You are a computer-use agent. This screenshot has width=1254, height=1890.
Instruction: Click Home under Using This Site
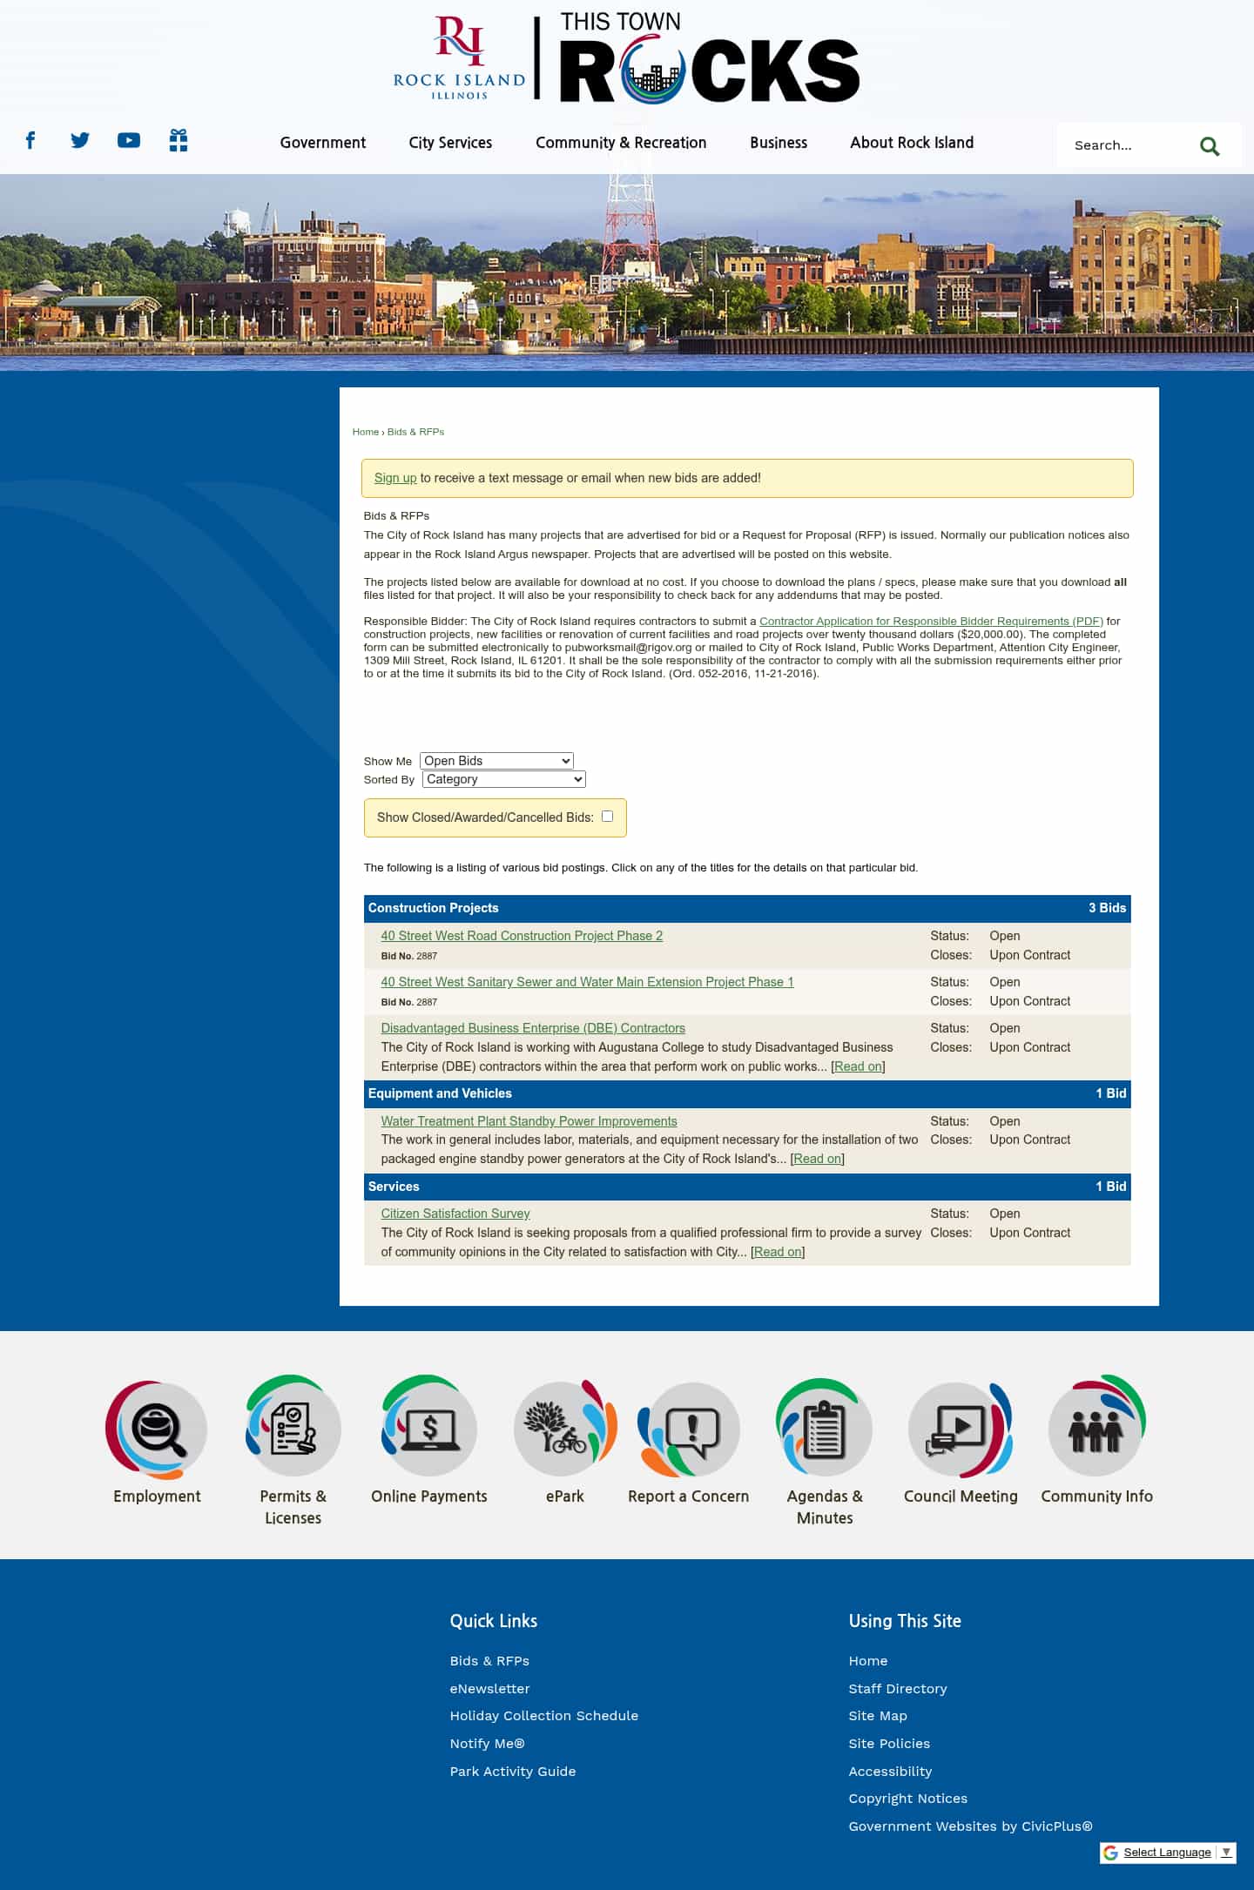click(x=868, y=1661)
